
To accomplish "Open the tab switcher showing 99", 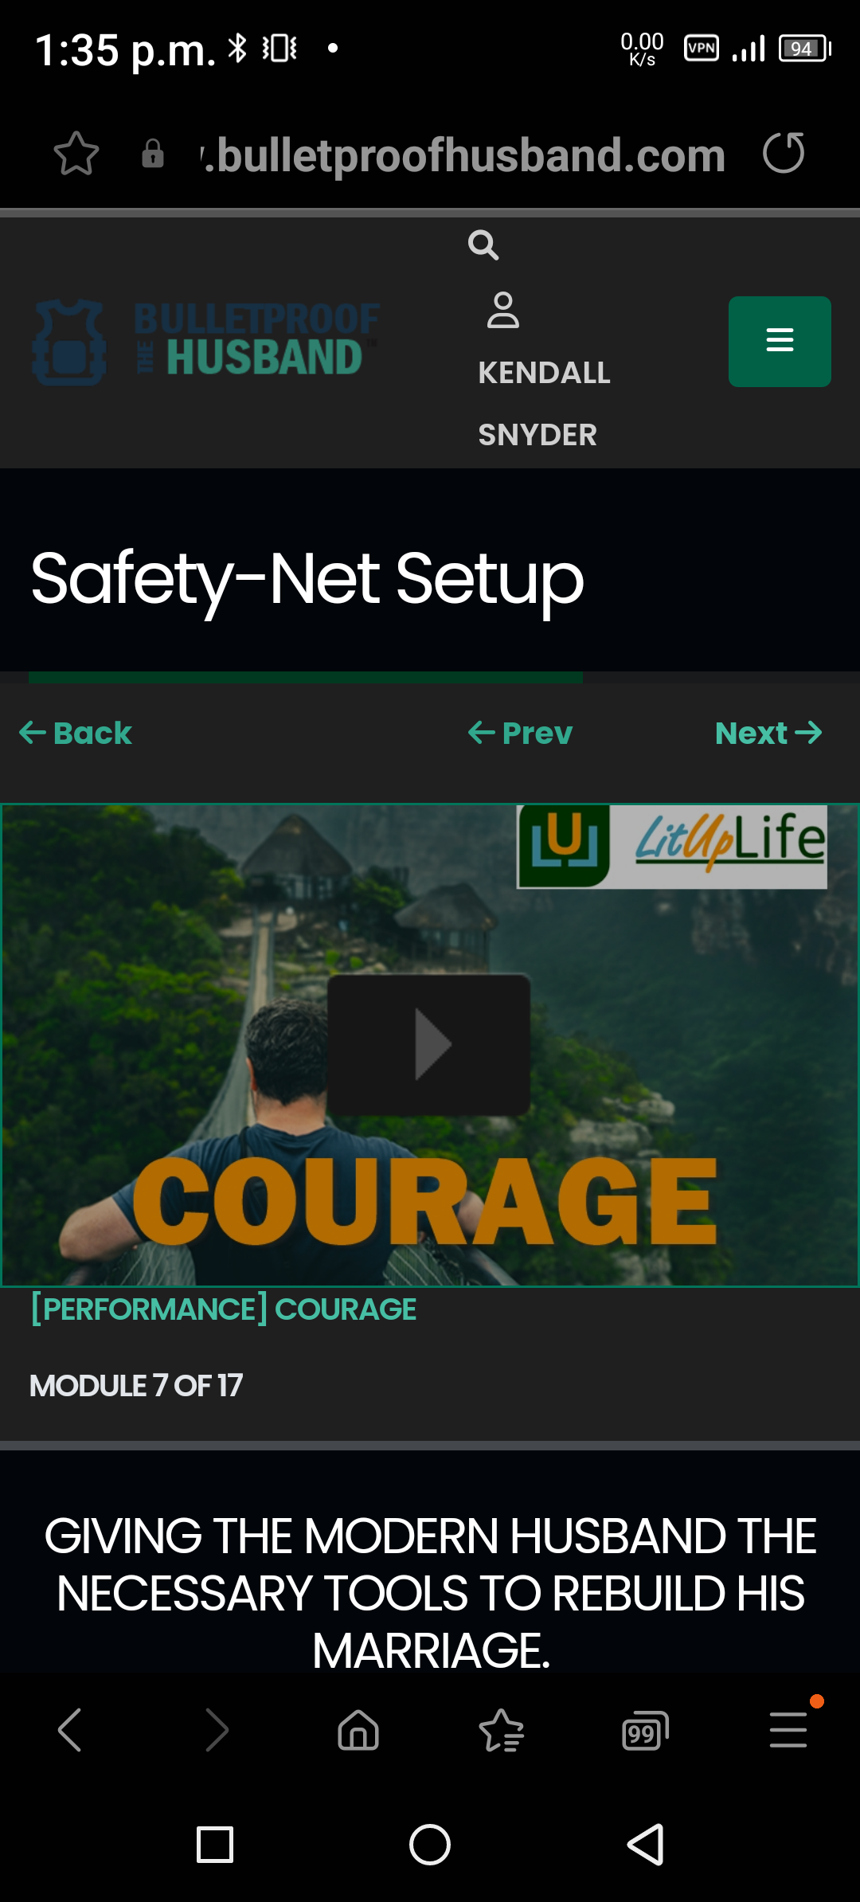I will pyautogui.click(x=645, y=1730).
